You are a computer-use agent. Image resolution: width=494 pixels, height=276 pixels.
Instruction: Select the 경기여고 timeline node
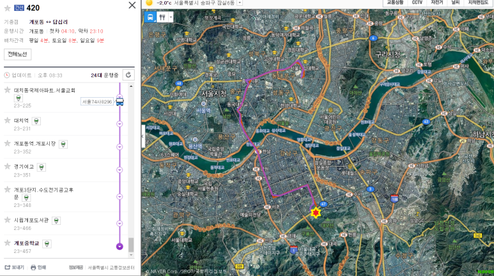coord(120,170)
